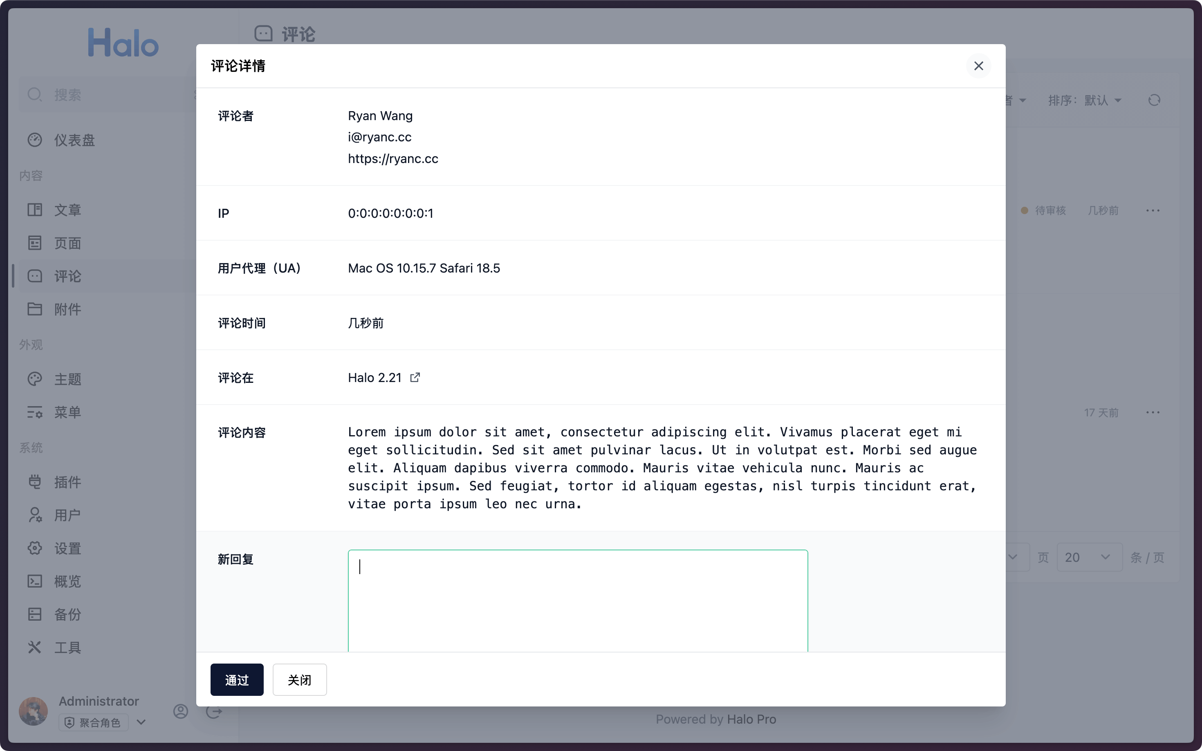Approve comment with 通过 button
Screen dimensions: 1202x751
coord(237,679)
